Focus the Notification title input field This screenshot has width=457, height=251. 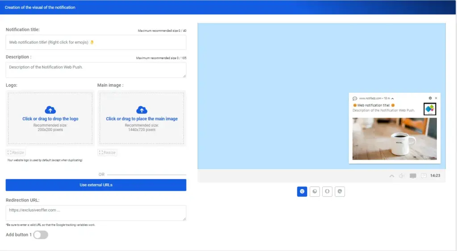pos(96,42)
